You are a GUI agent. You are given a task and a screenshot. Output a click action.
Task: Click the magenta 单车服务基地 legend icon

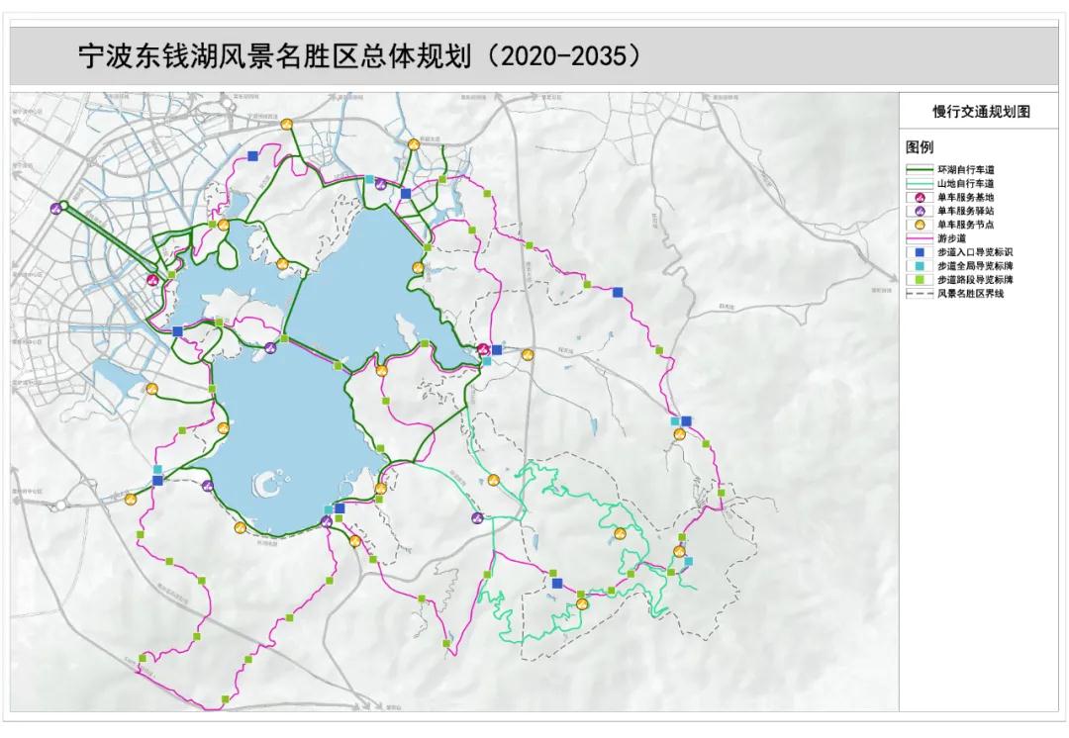919,197
